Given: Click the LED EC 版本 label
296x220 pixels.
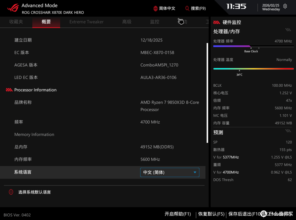Looking at the screenshot, I should [x=26, y=77].
